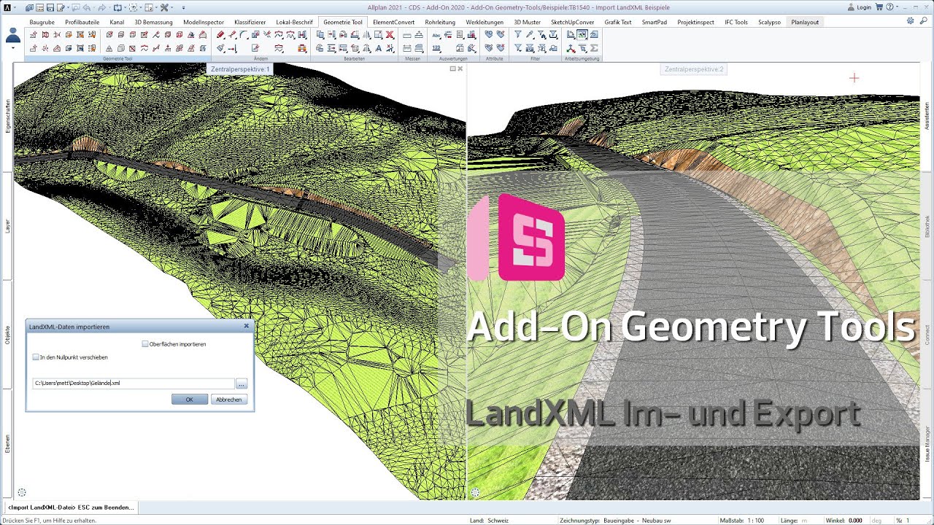This screenshot has height=525, width=934.
Task: Click the Redo arrow in quick access toolbar
Action: [101, 7]
